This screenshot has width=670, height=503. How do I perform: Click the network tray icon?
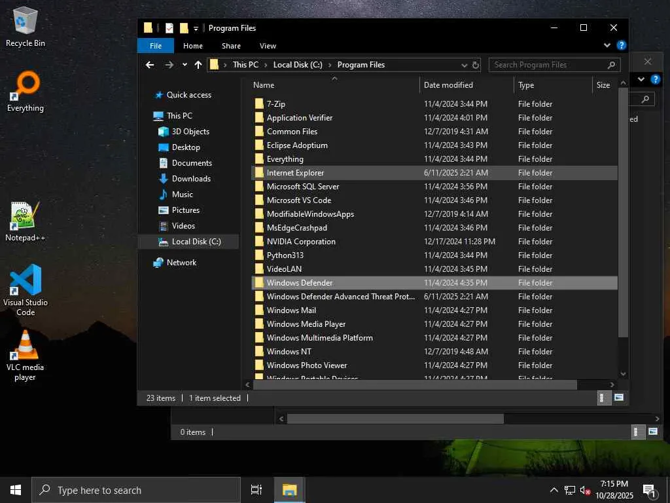coord(570,491)
